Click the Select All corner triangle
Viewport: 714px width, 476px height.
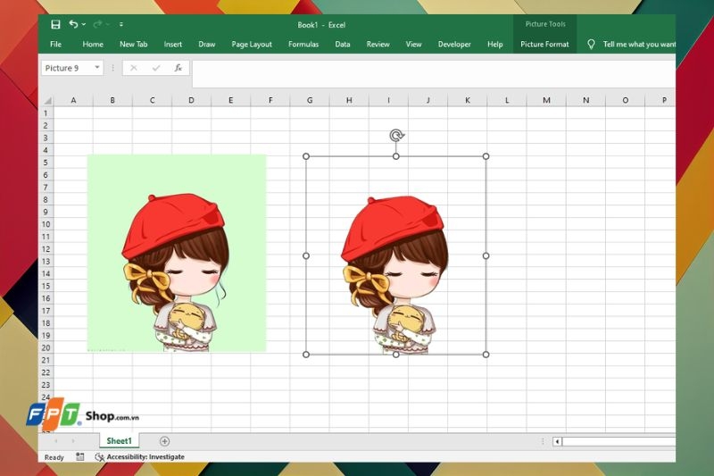pos(47,100)
